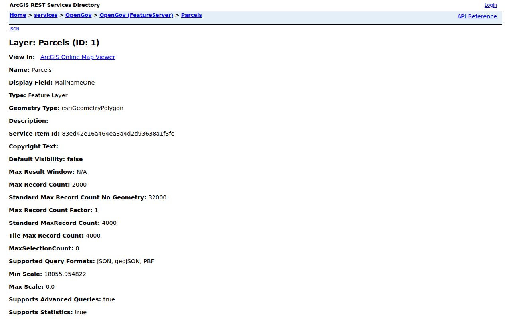The width and height of the screenshot is (511, 319).
Task: Click the 'Supports Advanced Queries:' label
Action: click(x=55, y=299)
